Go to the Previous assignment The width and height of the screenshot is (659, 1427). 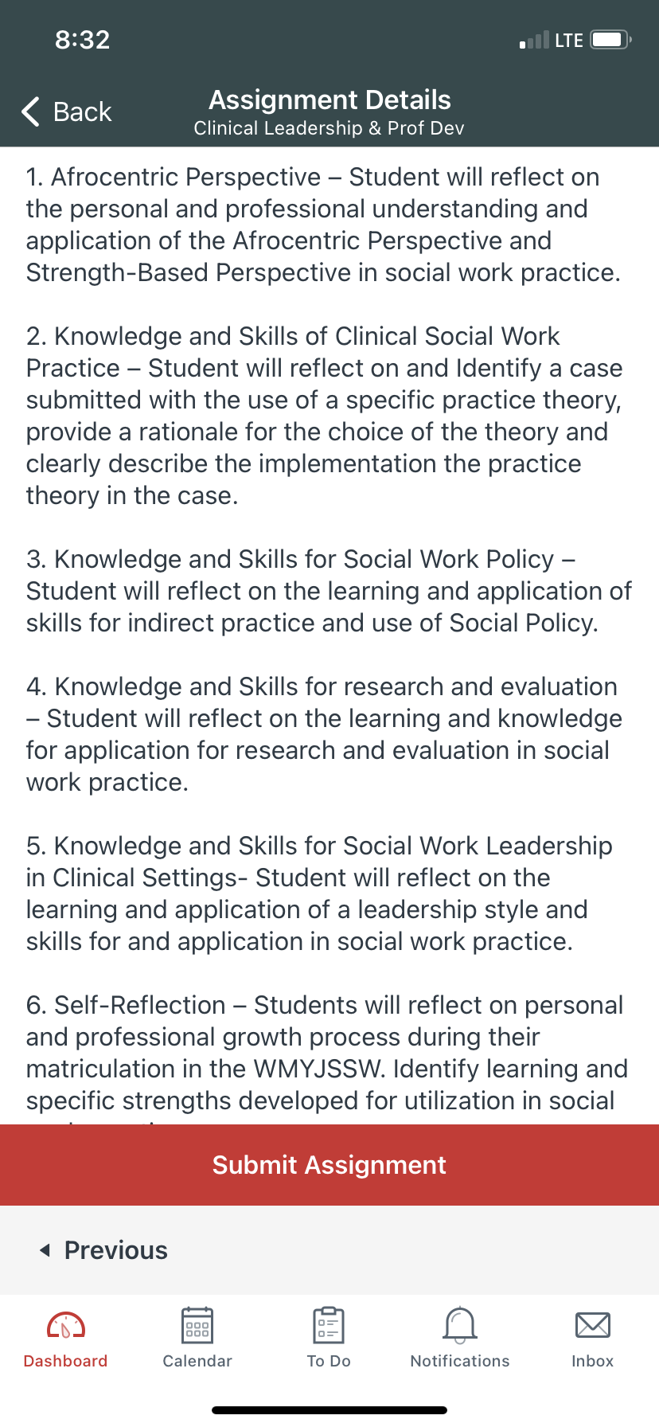point(116,1250)
